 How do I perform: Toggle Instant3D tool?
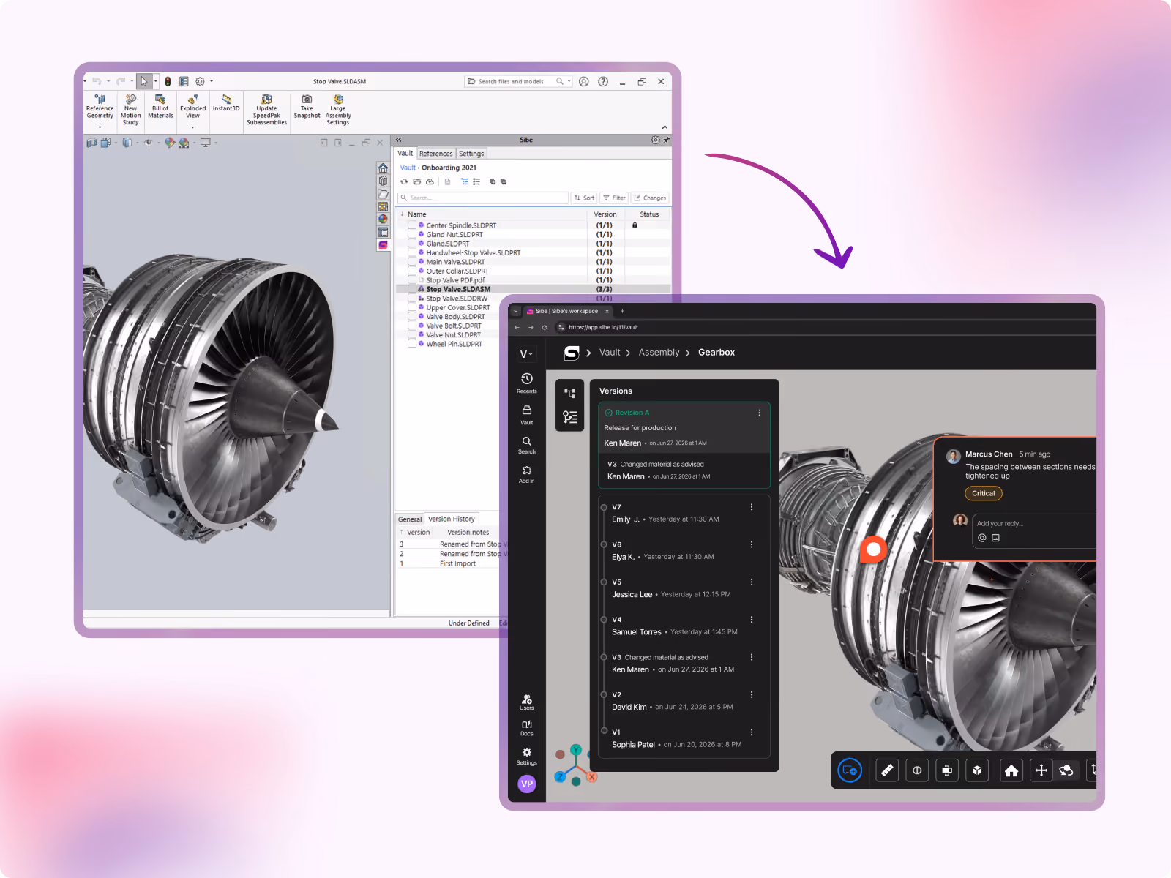(226, 103)
